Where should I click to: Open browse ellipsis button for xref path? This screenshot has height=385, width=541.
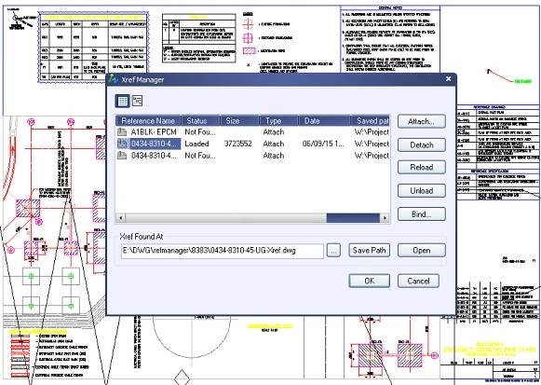[333, 251]
